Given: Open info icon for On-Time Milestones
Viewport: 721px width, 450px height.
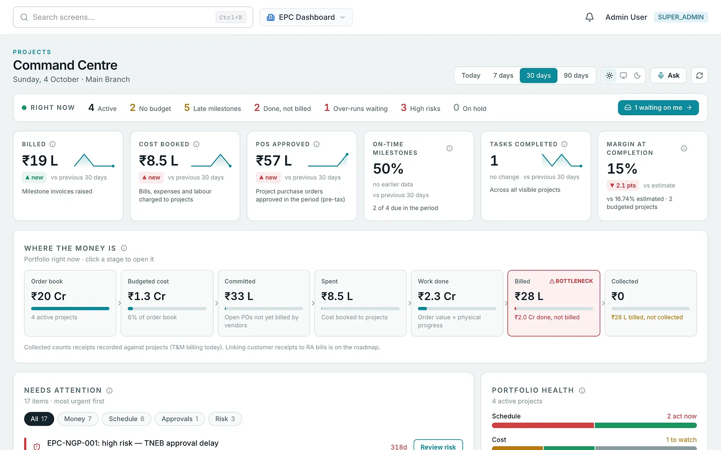Looking at the screenshot, I should [449, 148].
